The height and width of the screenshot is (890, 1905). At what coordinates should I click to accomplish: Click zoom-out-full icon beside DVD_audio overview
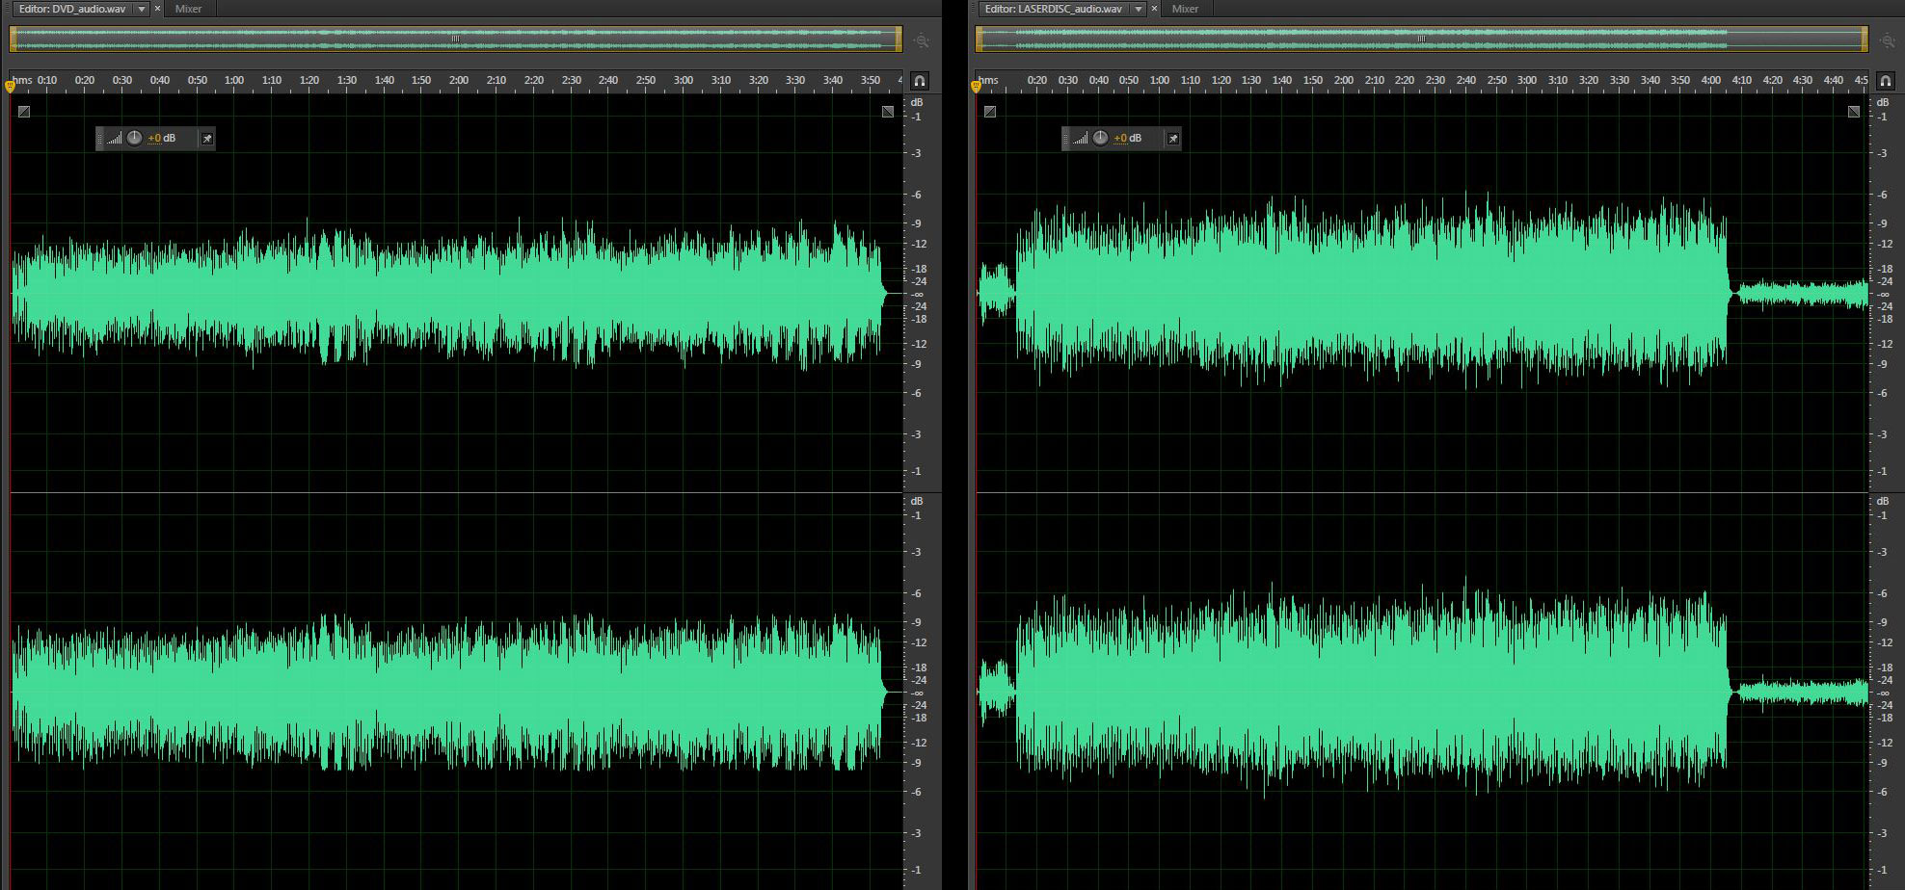(x=922, y=40)
